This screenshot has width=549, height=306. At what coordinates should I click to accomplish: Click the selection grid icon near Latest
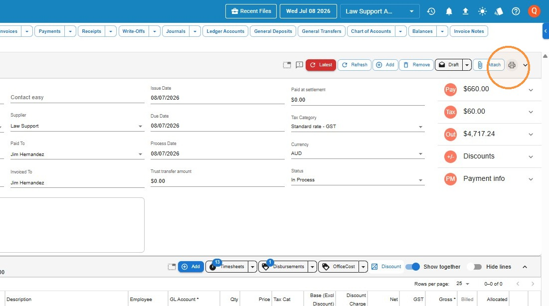coord(287,65)
